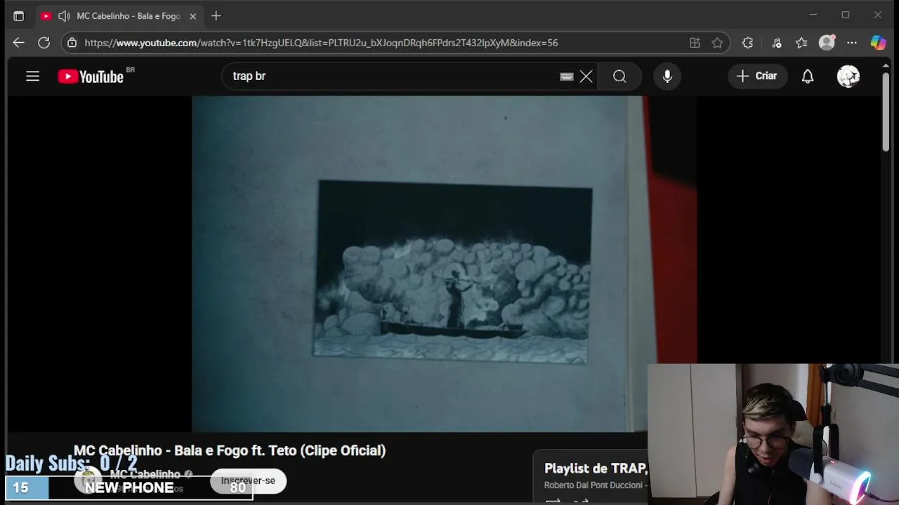
Task: Toggle the playlist shuffle icon
Action: (581, 501)
